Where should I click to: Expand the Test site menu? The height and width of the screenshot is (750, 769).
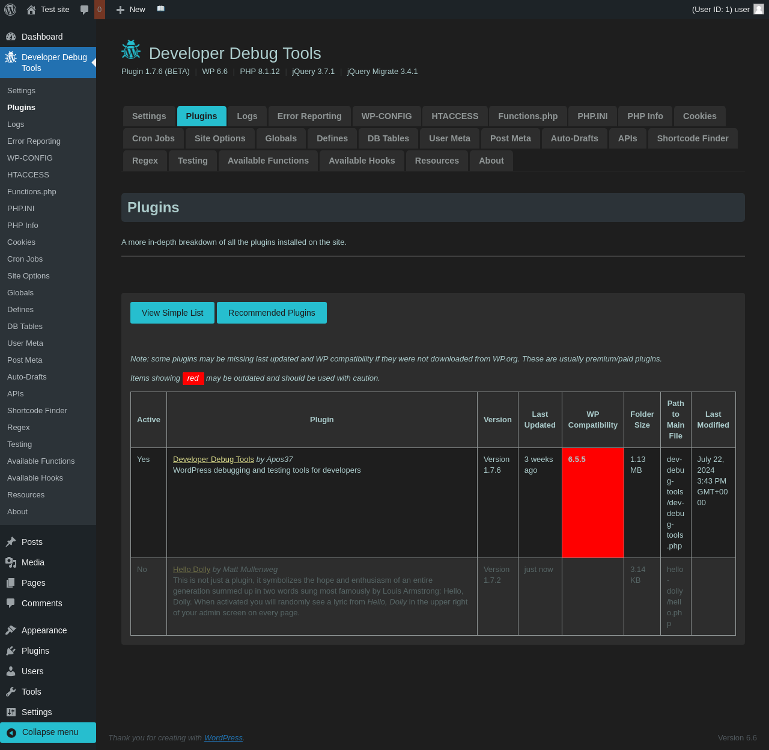pyautogui.click(x=48, y=10)
